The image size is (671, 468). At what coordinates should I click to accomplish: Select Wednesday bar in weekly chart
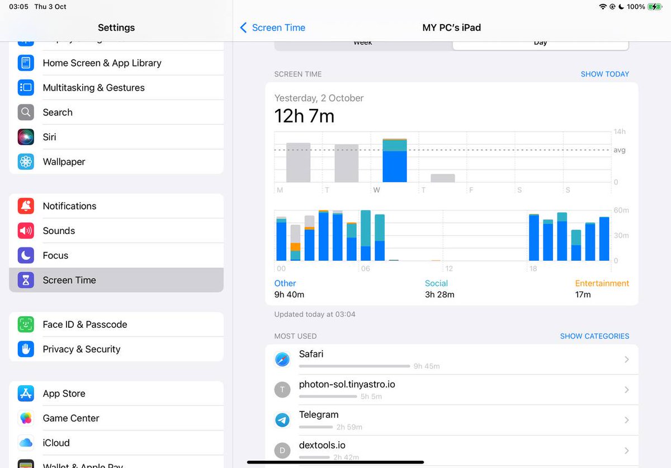[395, 160]
